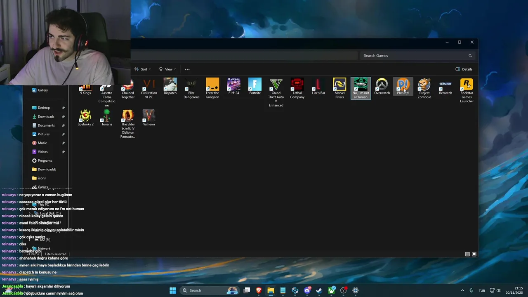Select Enter the Gungeon shortcut
Image resolution: width=528 pixels, height=297 pixels.
[x=212, y=89]
